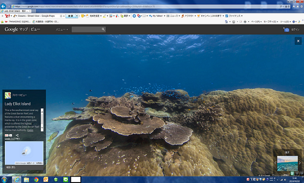304x183 pixels.
Task: Go to next thumbnail with right arrow
Action: click(x=300, y=163)
